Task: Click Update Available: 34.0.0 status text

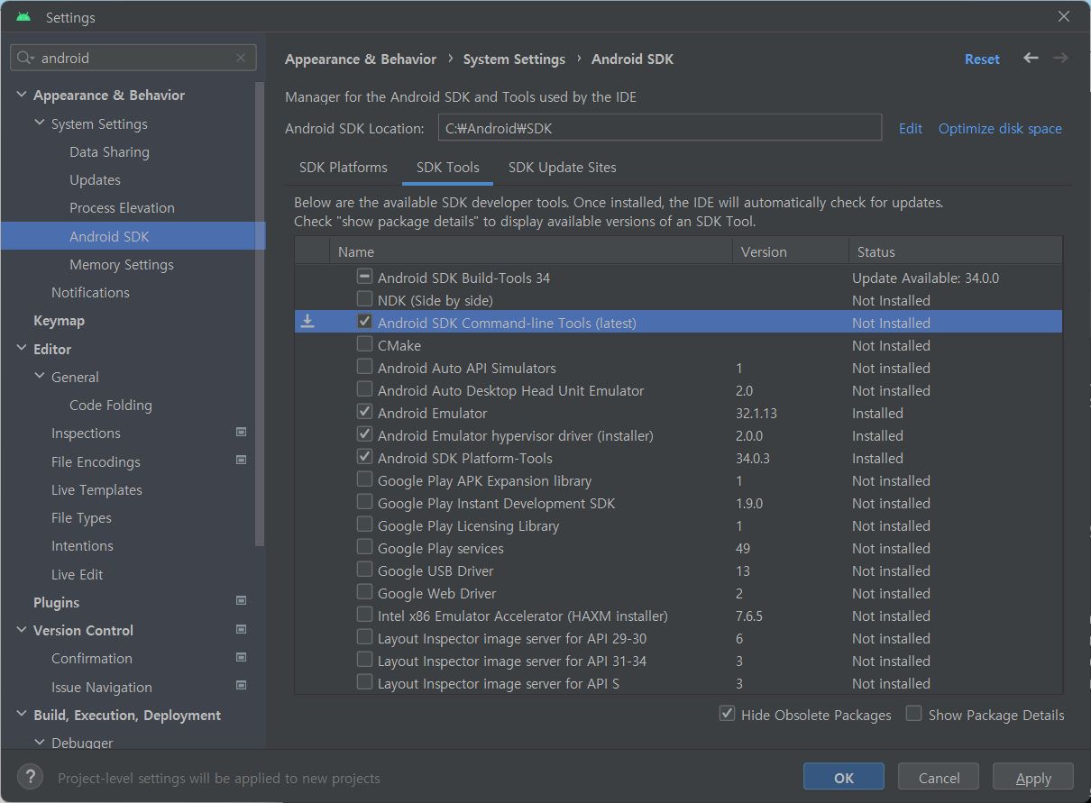Action: 925,278
